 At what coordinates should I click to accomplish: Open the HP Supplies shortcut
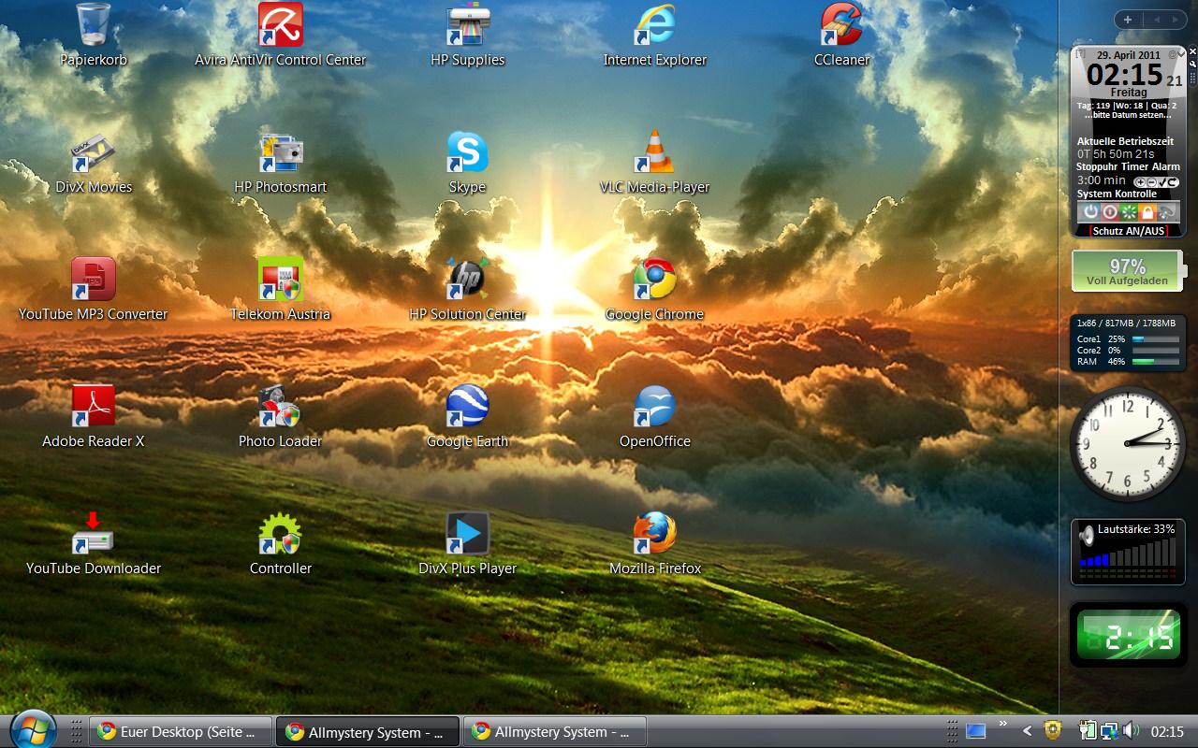pyautogui.click(x=468, y=36)
